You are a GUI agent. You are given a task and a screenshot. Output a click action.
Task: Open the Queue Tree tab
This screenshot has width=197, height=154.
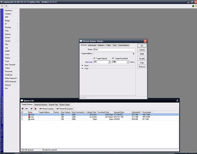tap(53, 105)
